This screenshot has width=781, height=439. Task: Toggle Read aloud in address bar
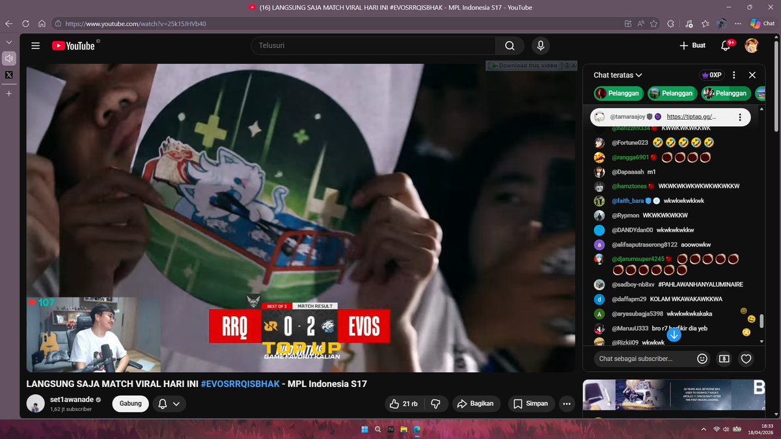(641, 23)
